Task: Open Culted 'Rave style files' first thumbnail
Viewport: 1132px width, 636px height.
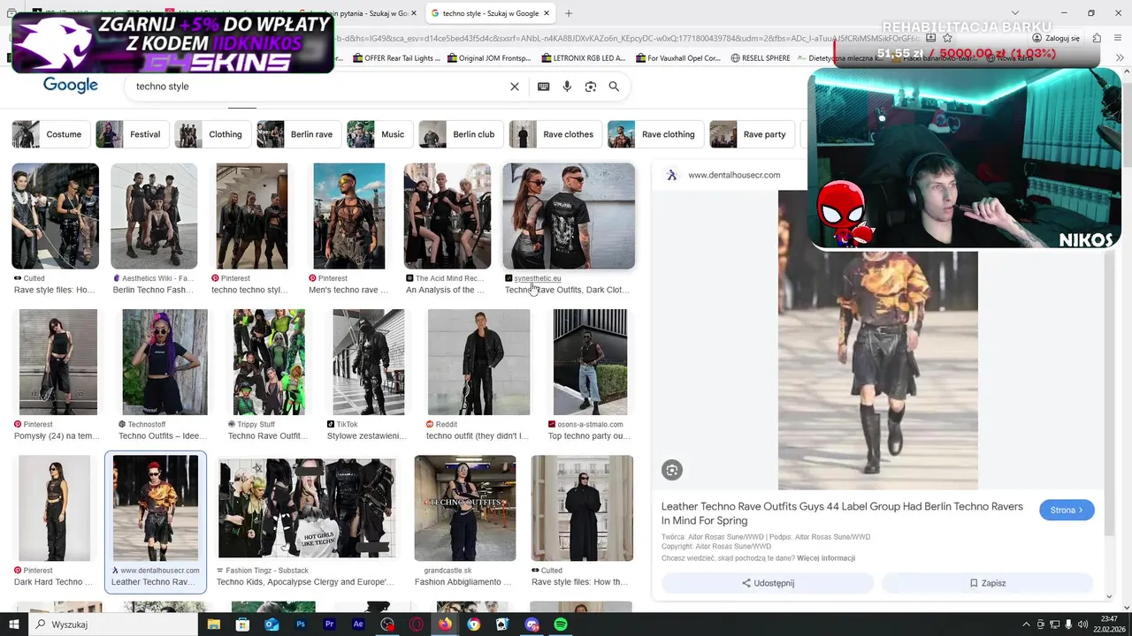Action: click(x=55, y=216)
